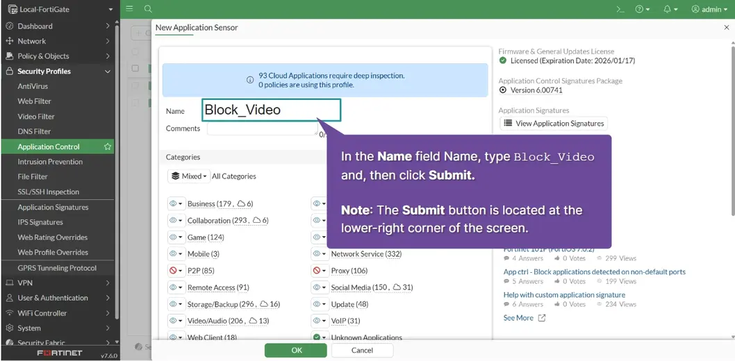
Task: Expand the User & Authentication menu
Action: point(58,298)
